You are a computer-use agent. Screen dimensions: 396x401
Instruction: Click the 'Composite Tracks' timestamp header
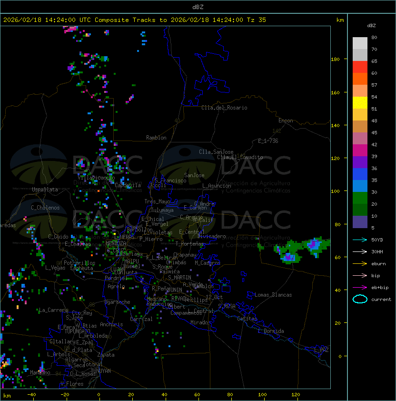coord(135,20)
